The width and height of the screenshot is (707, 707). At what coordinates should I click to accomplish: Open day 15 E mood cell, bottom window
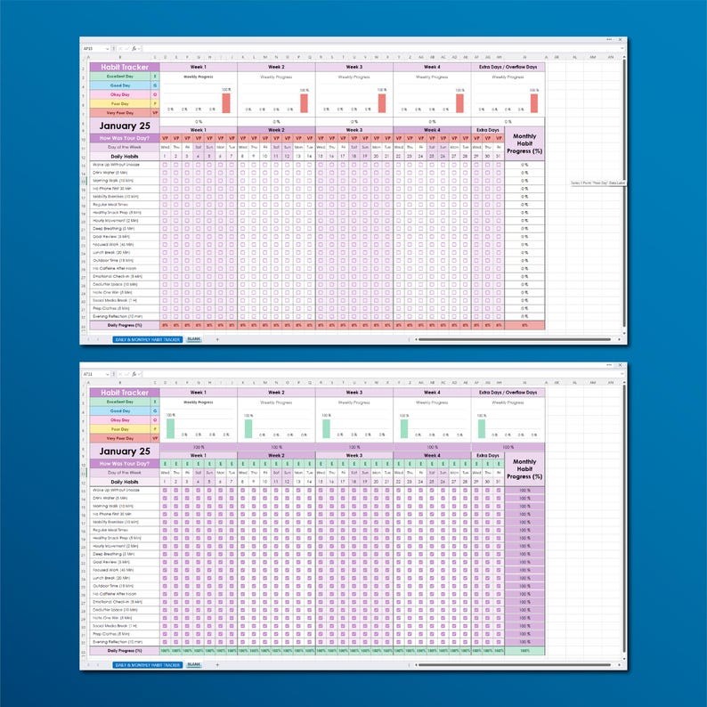pyautogui.click(x=321, y=464)
